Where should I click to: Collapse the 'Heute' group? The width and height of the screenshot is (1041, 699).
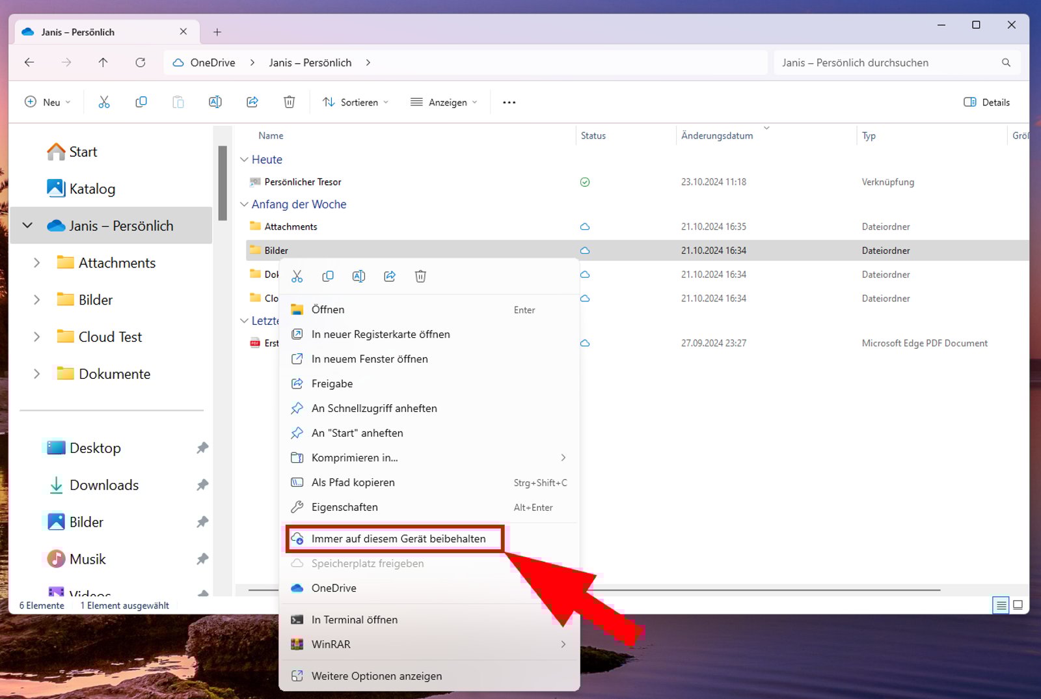pyautogui.click(x=245, y=159)
